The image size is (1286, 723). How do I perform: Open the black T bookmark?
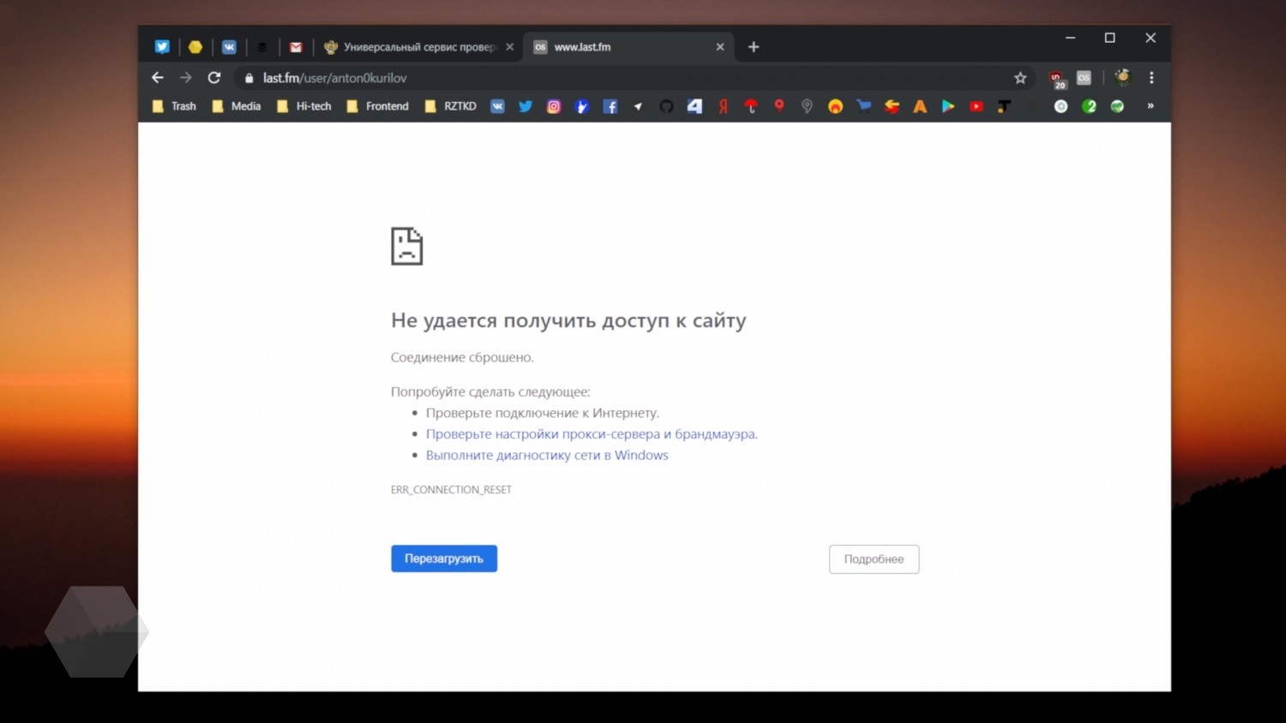pos(1004,106)
